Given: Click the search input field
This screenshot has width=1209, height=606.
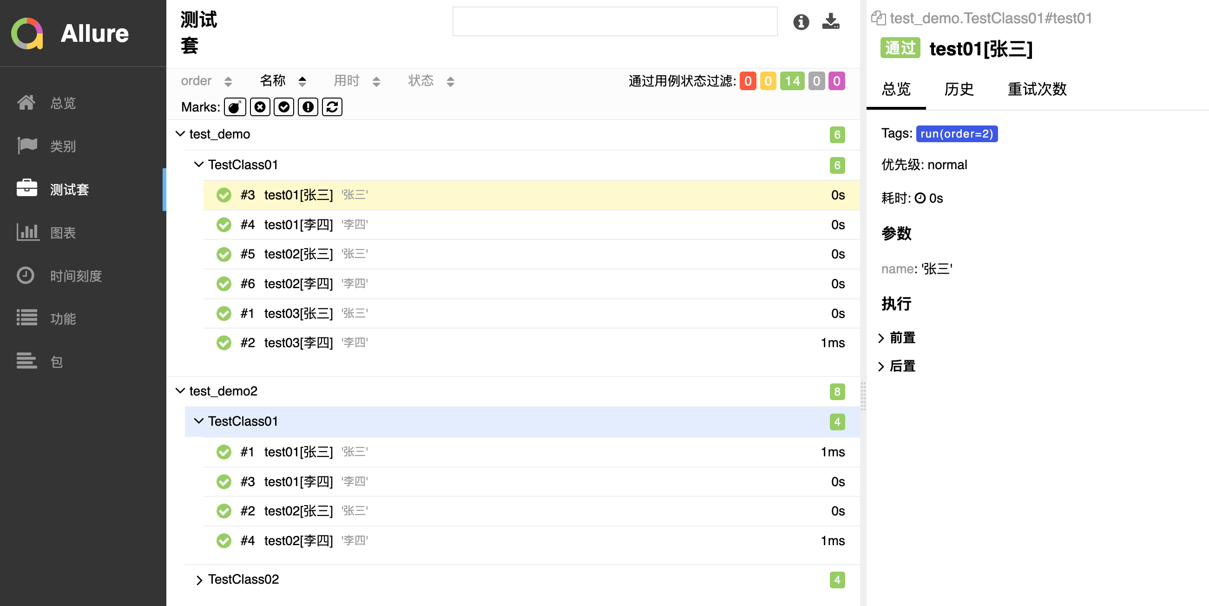Looking at the screenshot, I should 614,21.
